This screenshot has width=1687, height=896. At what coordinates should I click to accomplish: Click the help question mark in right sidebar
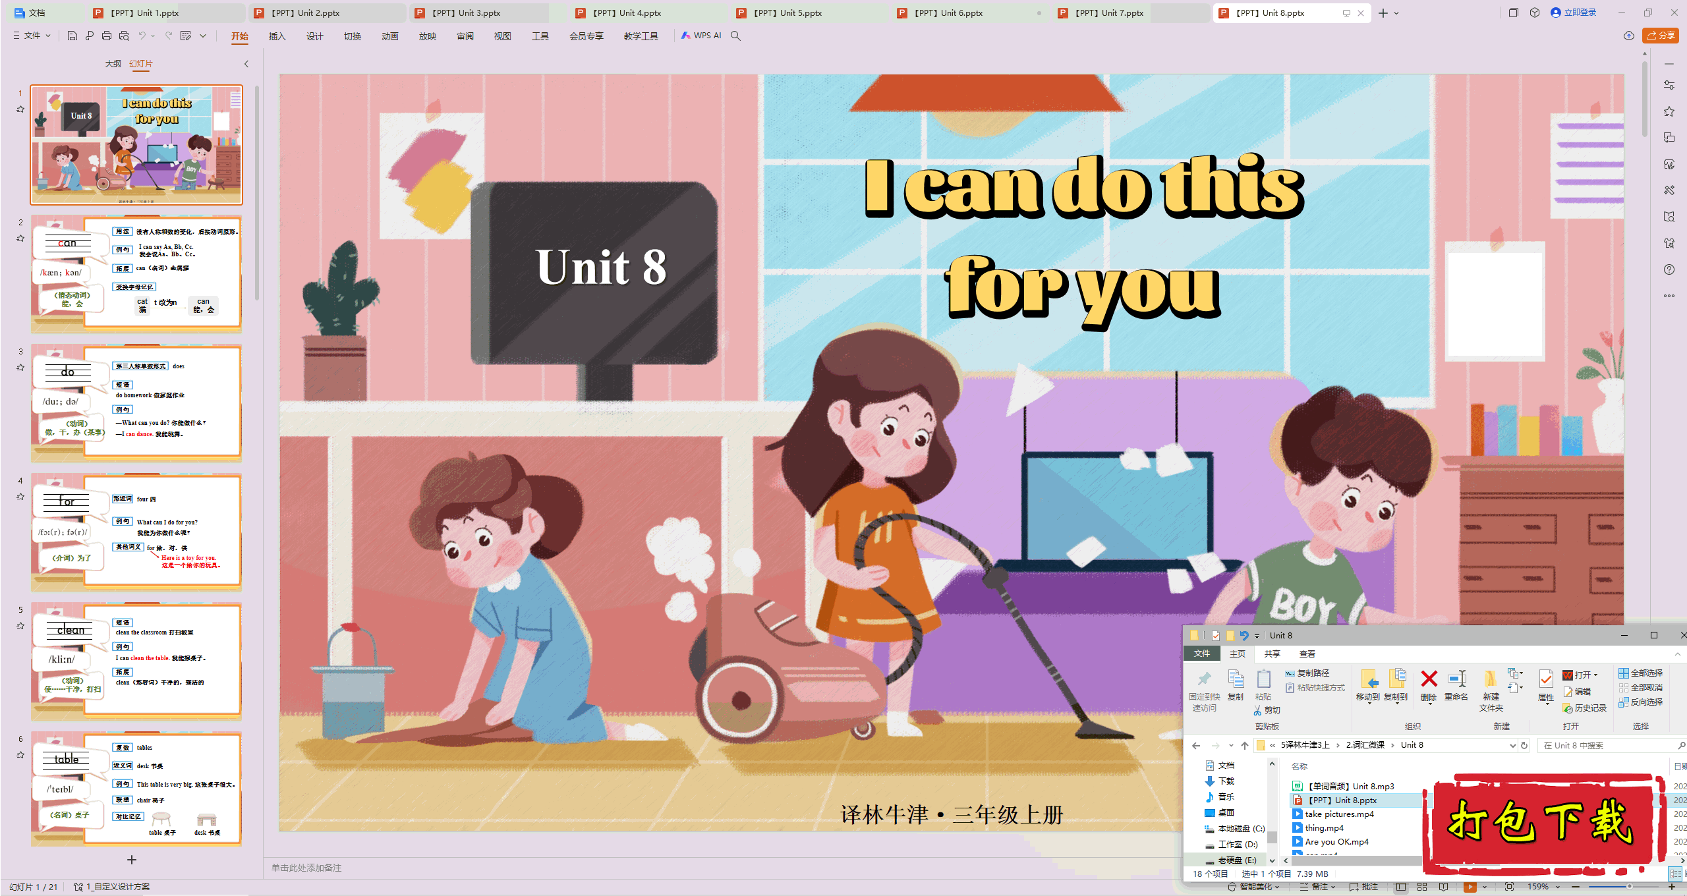(x=1669, y=269)
